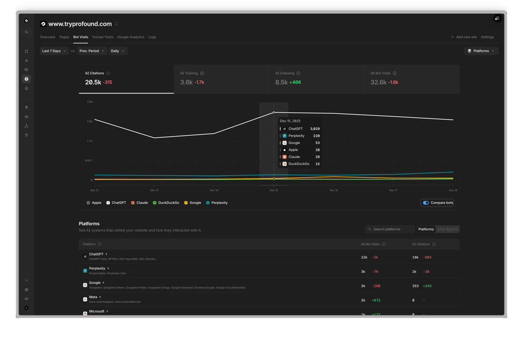Viewport: 523px width, 339px height.
Task: Switch to the Google Analytics tab
Action: [131, 37]
